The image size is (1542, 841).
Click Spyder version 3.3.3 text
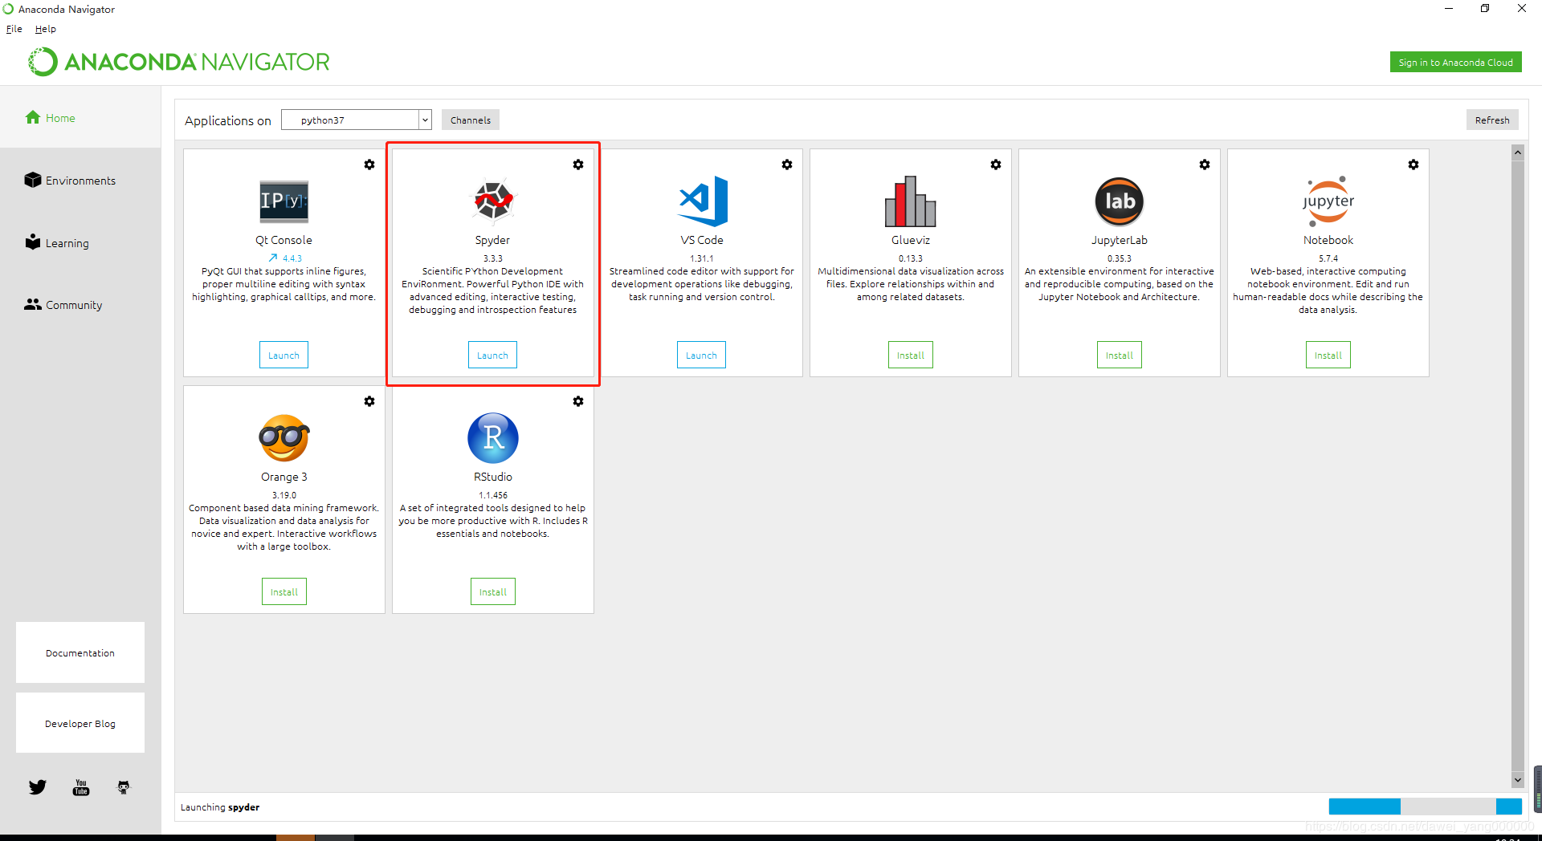493,258
